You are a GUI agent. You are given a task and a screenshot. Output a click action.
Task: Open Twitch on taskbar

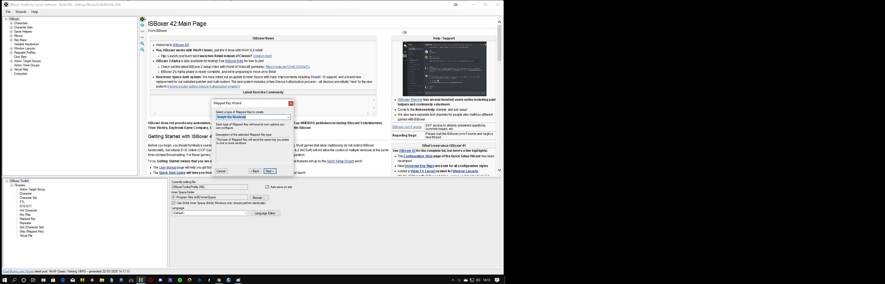click(x=170, y=280)
